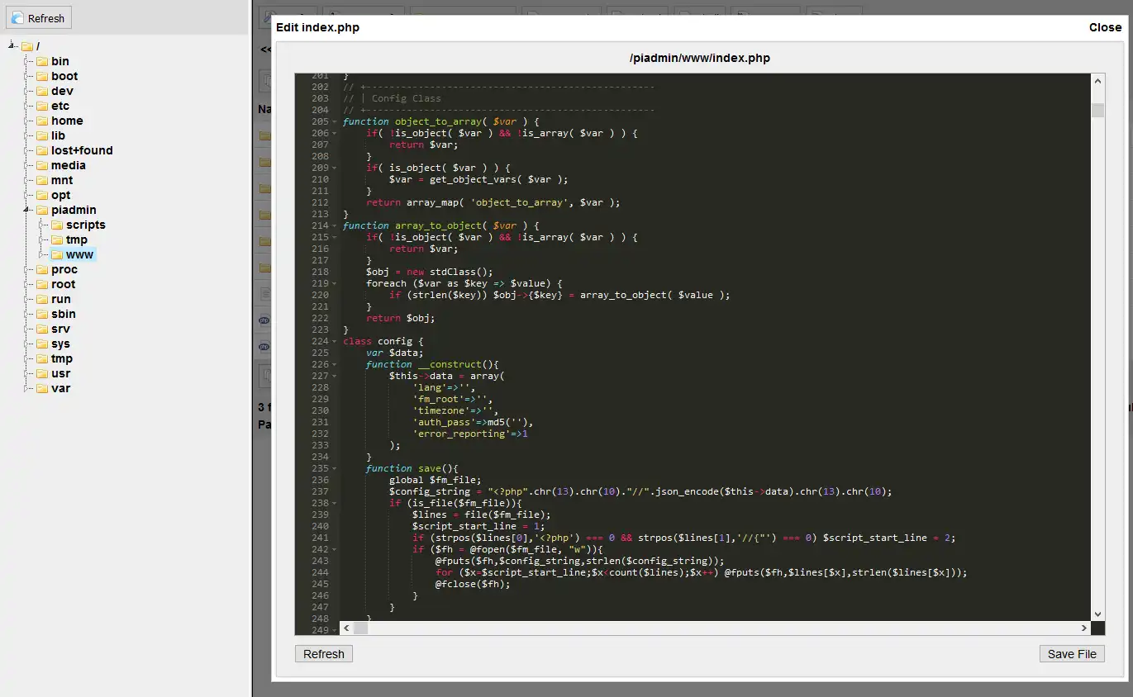
Task: Open the var folder in tree
Action: click(60, 388)
